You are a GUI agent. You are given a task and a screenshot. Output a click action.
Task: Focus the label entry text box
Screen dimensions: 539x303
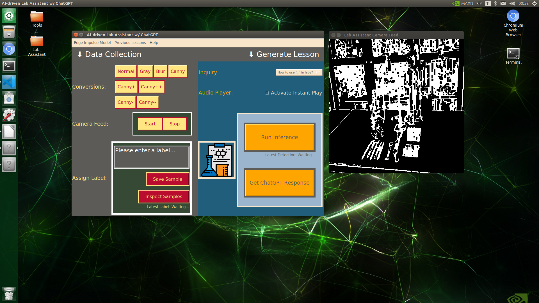(x=152, y=157)
